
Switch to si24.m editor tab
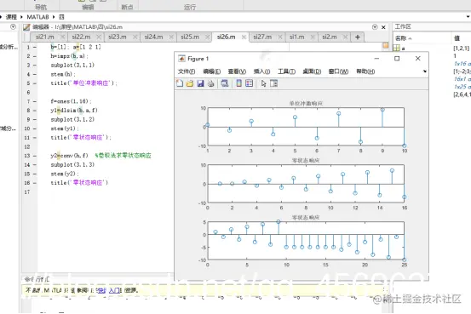click(x=154, y=37)
